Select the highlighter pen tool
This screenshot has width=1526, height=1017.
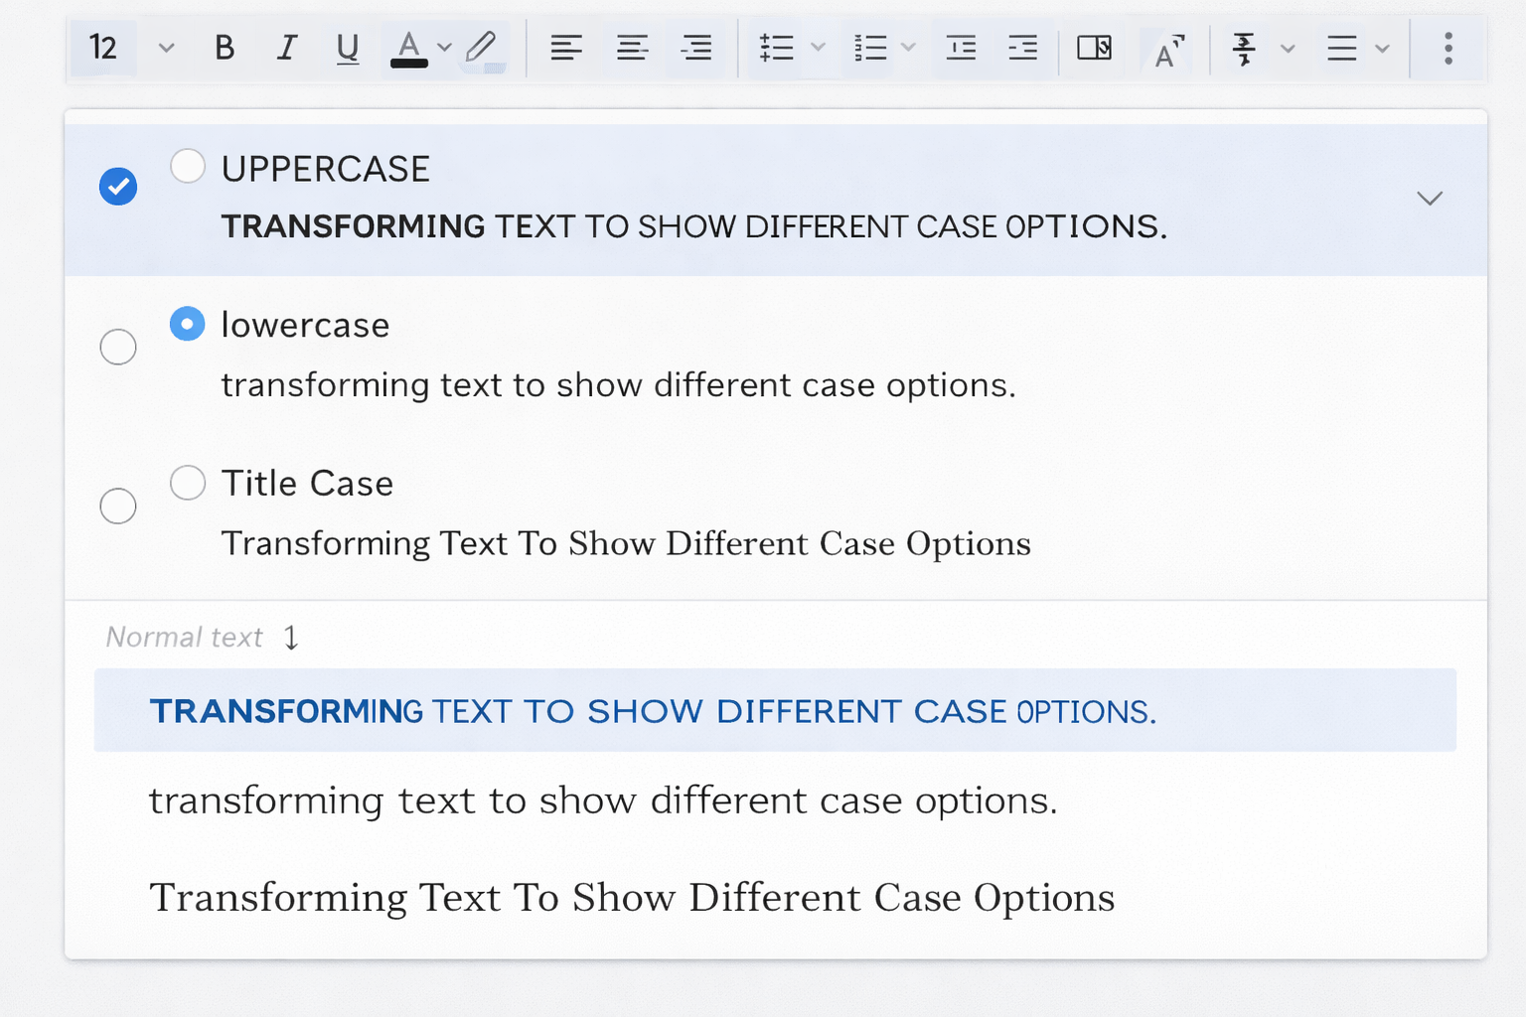click(482, 48)
